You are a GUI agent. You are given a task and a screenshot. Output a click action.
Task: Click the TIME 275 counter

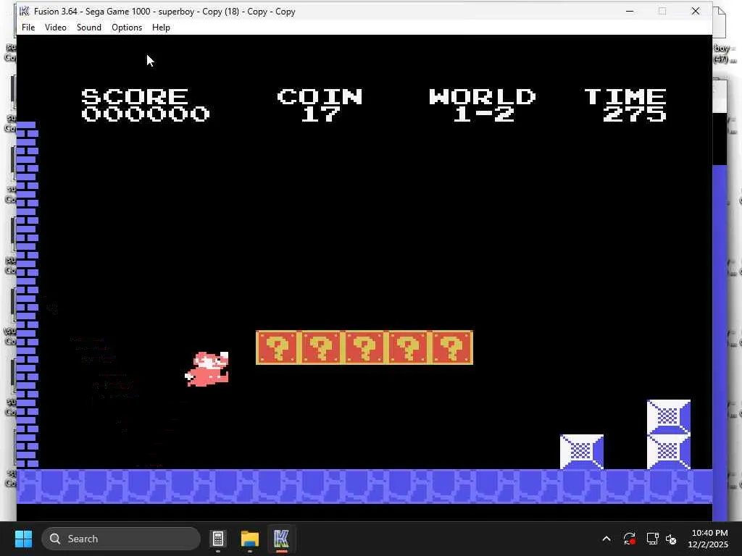pos(625,105)
